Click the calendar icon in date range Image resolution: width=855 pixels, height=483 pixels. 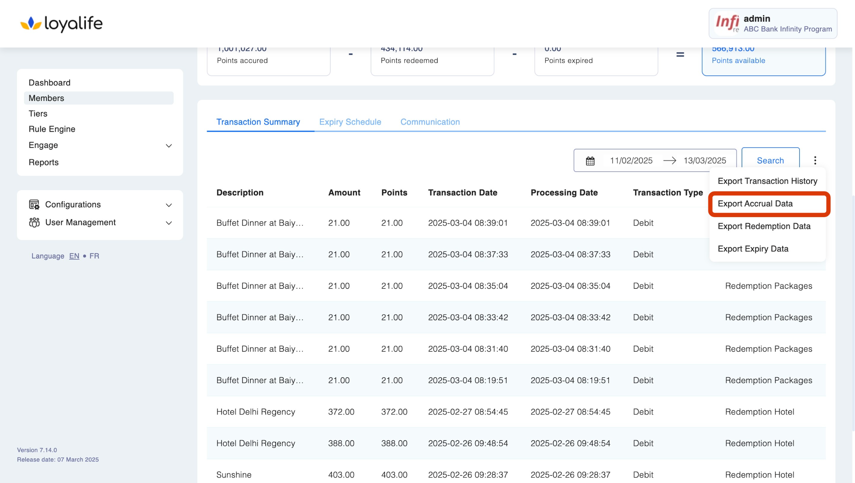pyautogui.click(x=590, y=161)
